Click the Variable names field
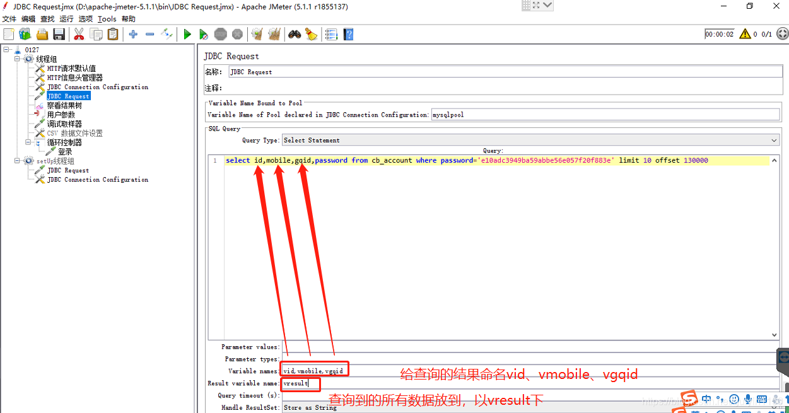789x413 pixels. (x=530, y=371)
